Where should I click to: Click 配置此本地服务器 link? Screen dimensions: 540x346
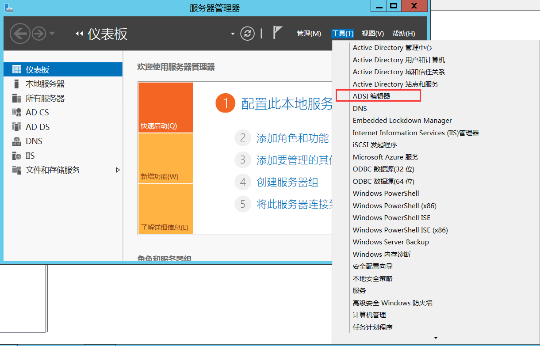click(x=287, y=104)
